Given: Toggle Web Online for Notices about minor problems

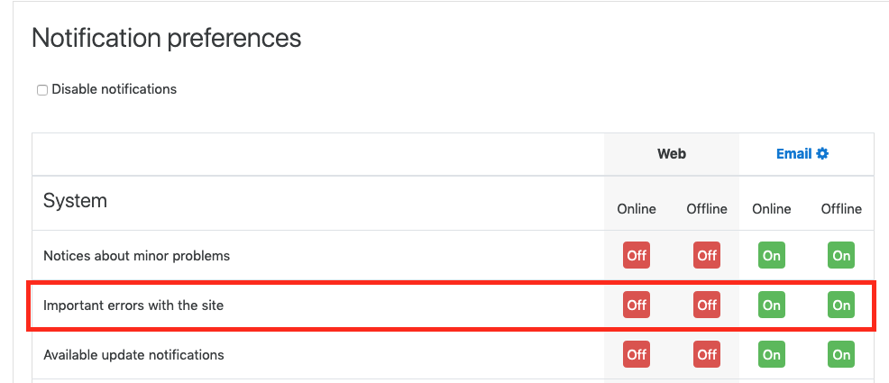Looking at the screenshot, I should click(637, 255).
